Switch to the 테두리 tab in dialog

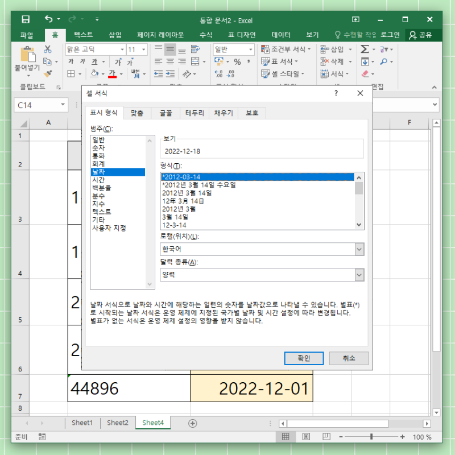point(195,113)
